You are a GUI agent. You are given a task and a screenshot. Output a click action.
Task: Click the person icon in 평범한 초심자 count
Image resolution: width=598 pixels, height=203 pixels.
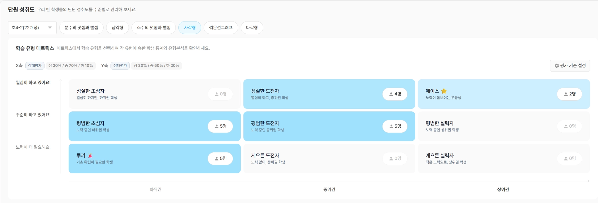(x=216, y=127)
